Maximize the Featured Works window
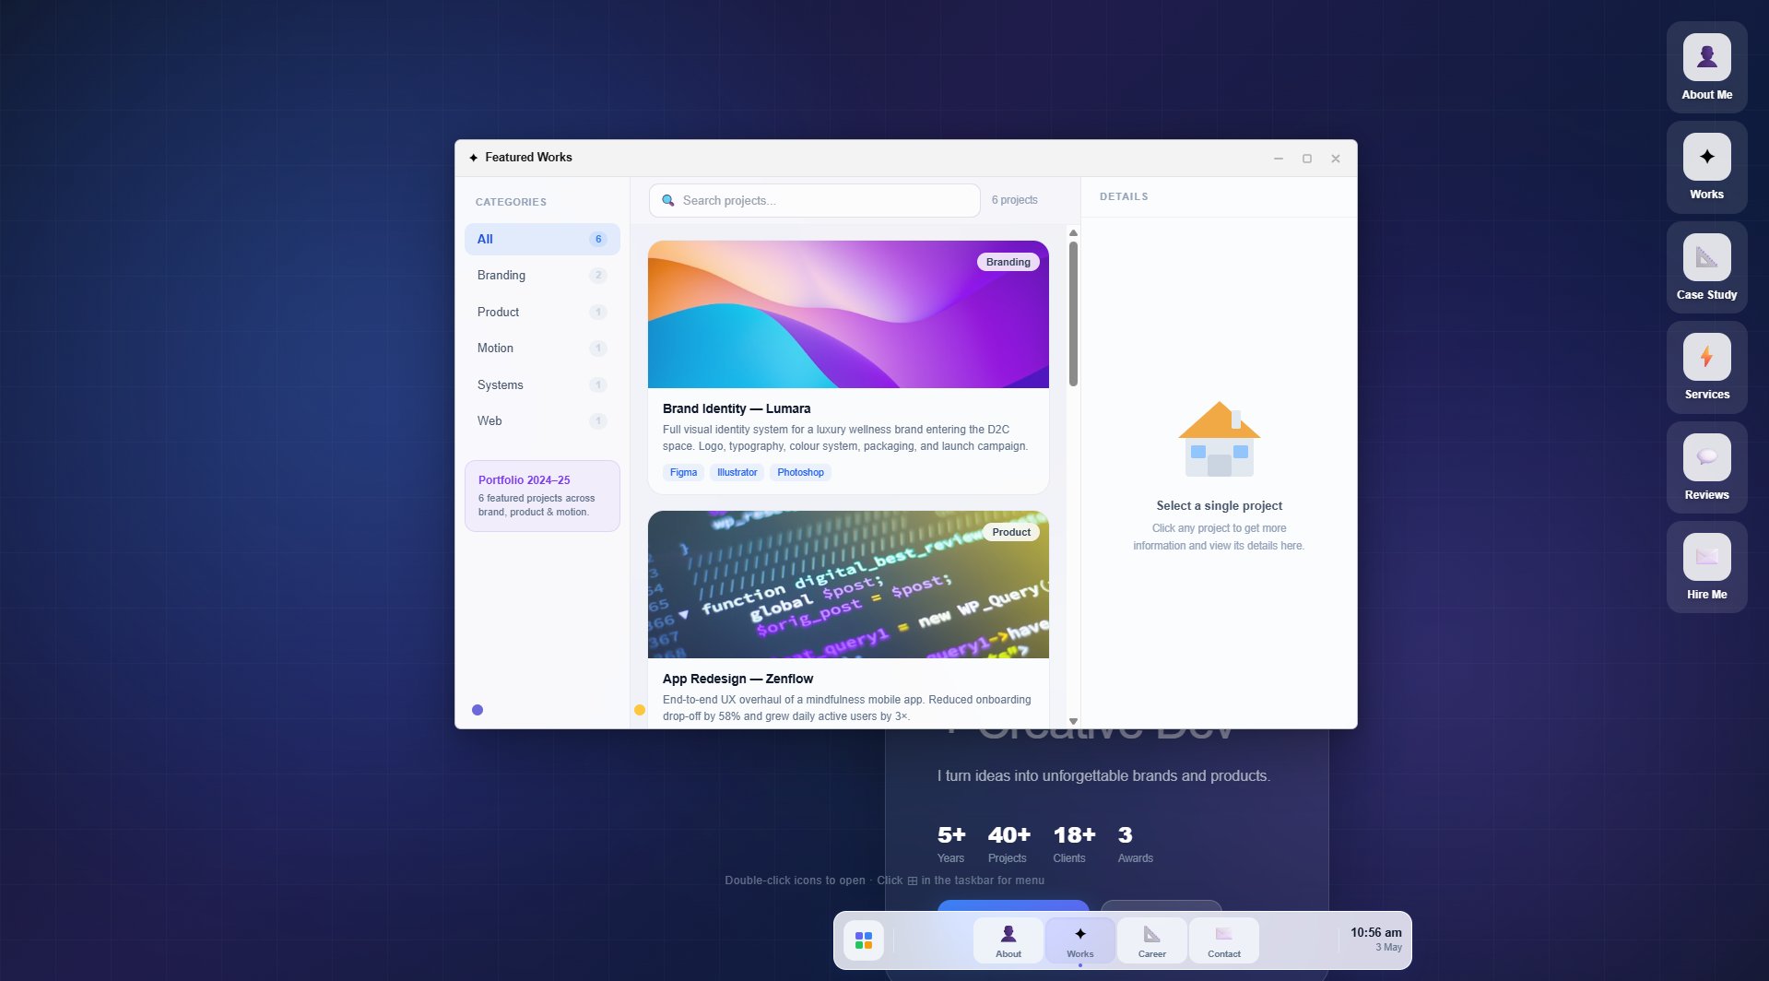 (1307, 159)
